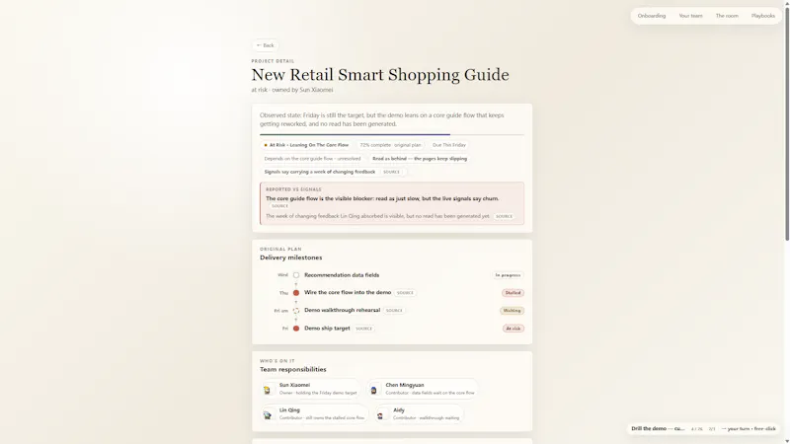Viewport: 790px width, 444px height.
Task: Click at risk owned by Sun Xiaomei subtitle
Action: click(292, 90)
